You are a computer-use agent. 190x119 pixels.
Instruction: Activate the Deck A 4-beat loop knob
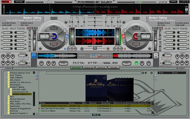(x=8, y=63)
